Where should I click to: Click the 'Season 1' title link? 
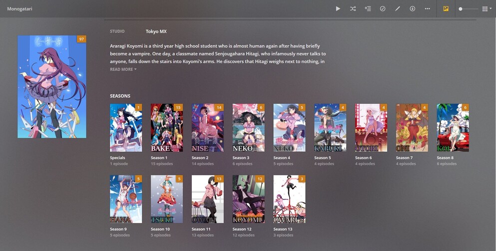[159, 158]
